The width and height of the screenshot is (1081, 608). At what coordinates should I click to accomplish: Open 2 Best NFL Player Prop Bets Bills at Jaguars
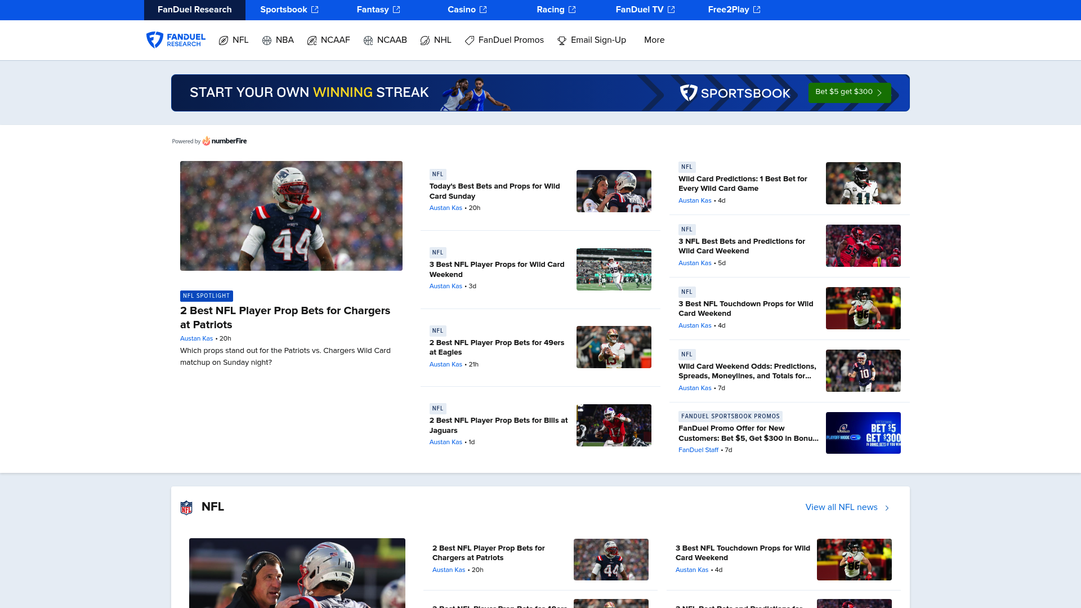[x=498, y=425]
